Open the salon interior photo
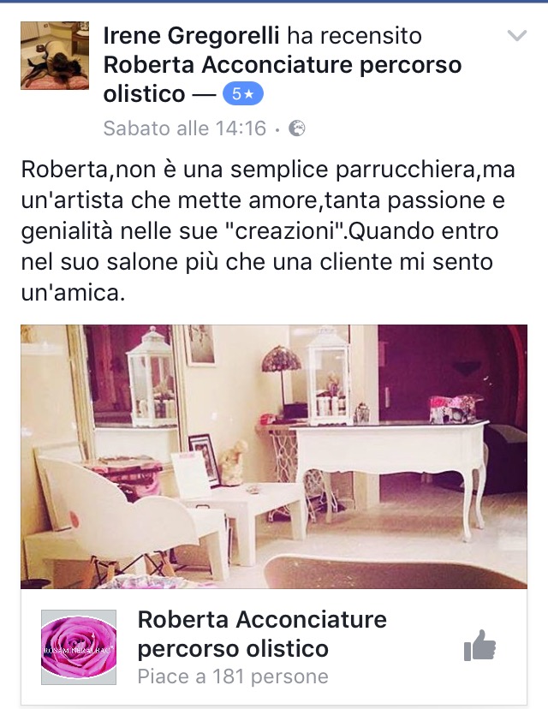Screen dimensions: 548x709 click(x=274, y=456)
